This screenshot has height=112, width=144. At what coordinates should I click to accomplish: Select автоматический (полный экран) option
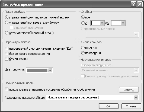pos(7,33)
